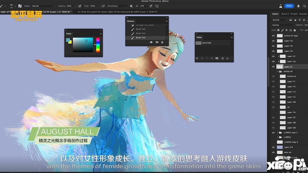Hide Layer 117 visibility eye
Viewport: 308px width, 173px height.
(x=273, y=66)
